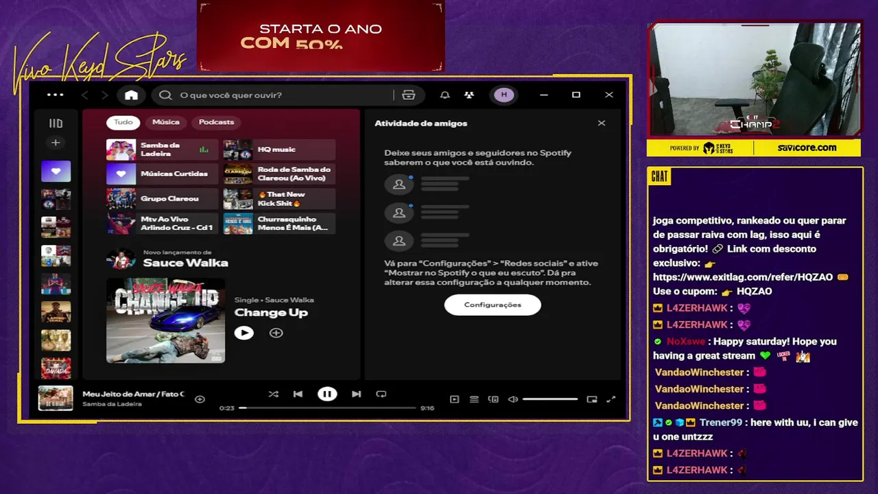Image resolution: width=878 pixels, height=494 pixels.
Task: Open Liked Songs heart tile in the sidebar
Action: point(56,171)
